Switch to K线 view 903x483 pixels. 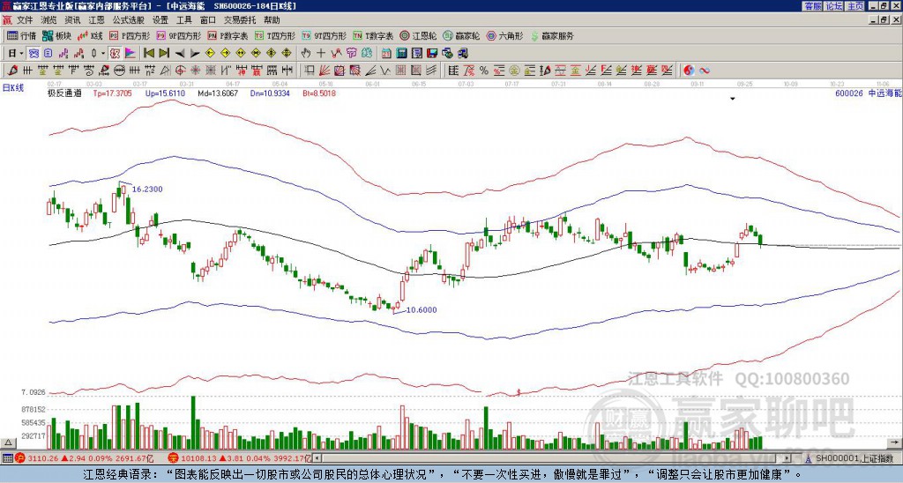pos(89,35)
